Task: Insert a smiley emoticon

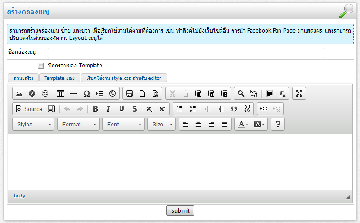Action: pyautogui.click(x=45, y=93)
